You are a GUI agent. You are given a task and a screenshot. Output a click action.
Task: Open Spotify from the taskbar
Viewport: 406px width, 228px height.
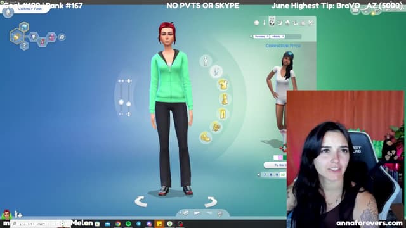click(x=128, y=224)
